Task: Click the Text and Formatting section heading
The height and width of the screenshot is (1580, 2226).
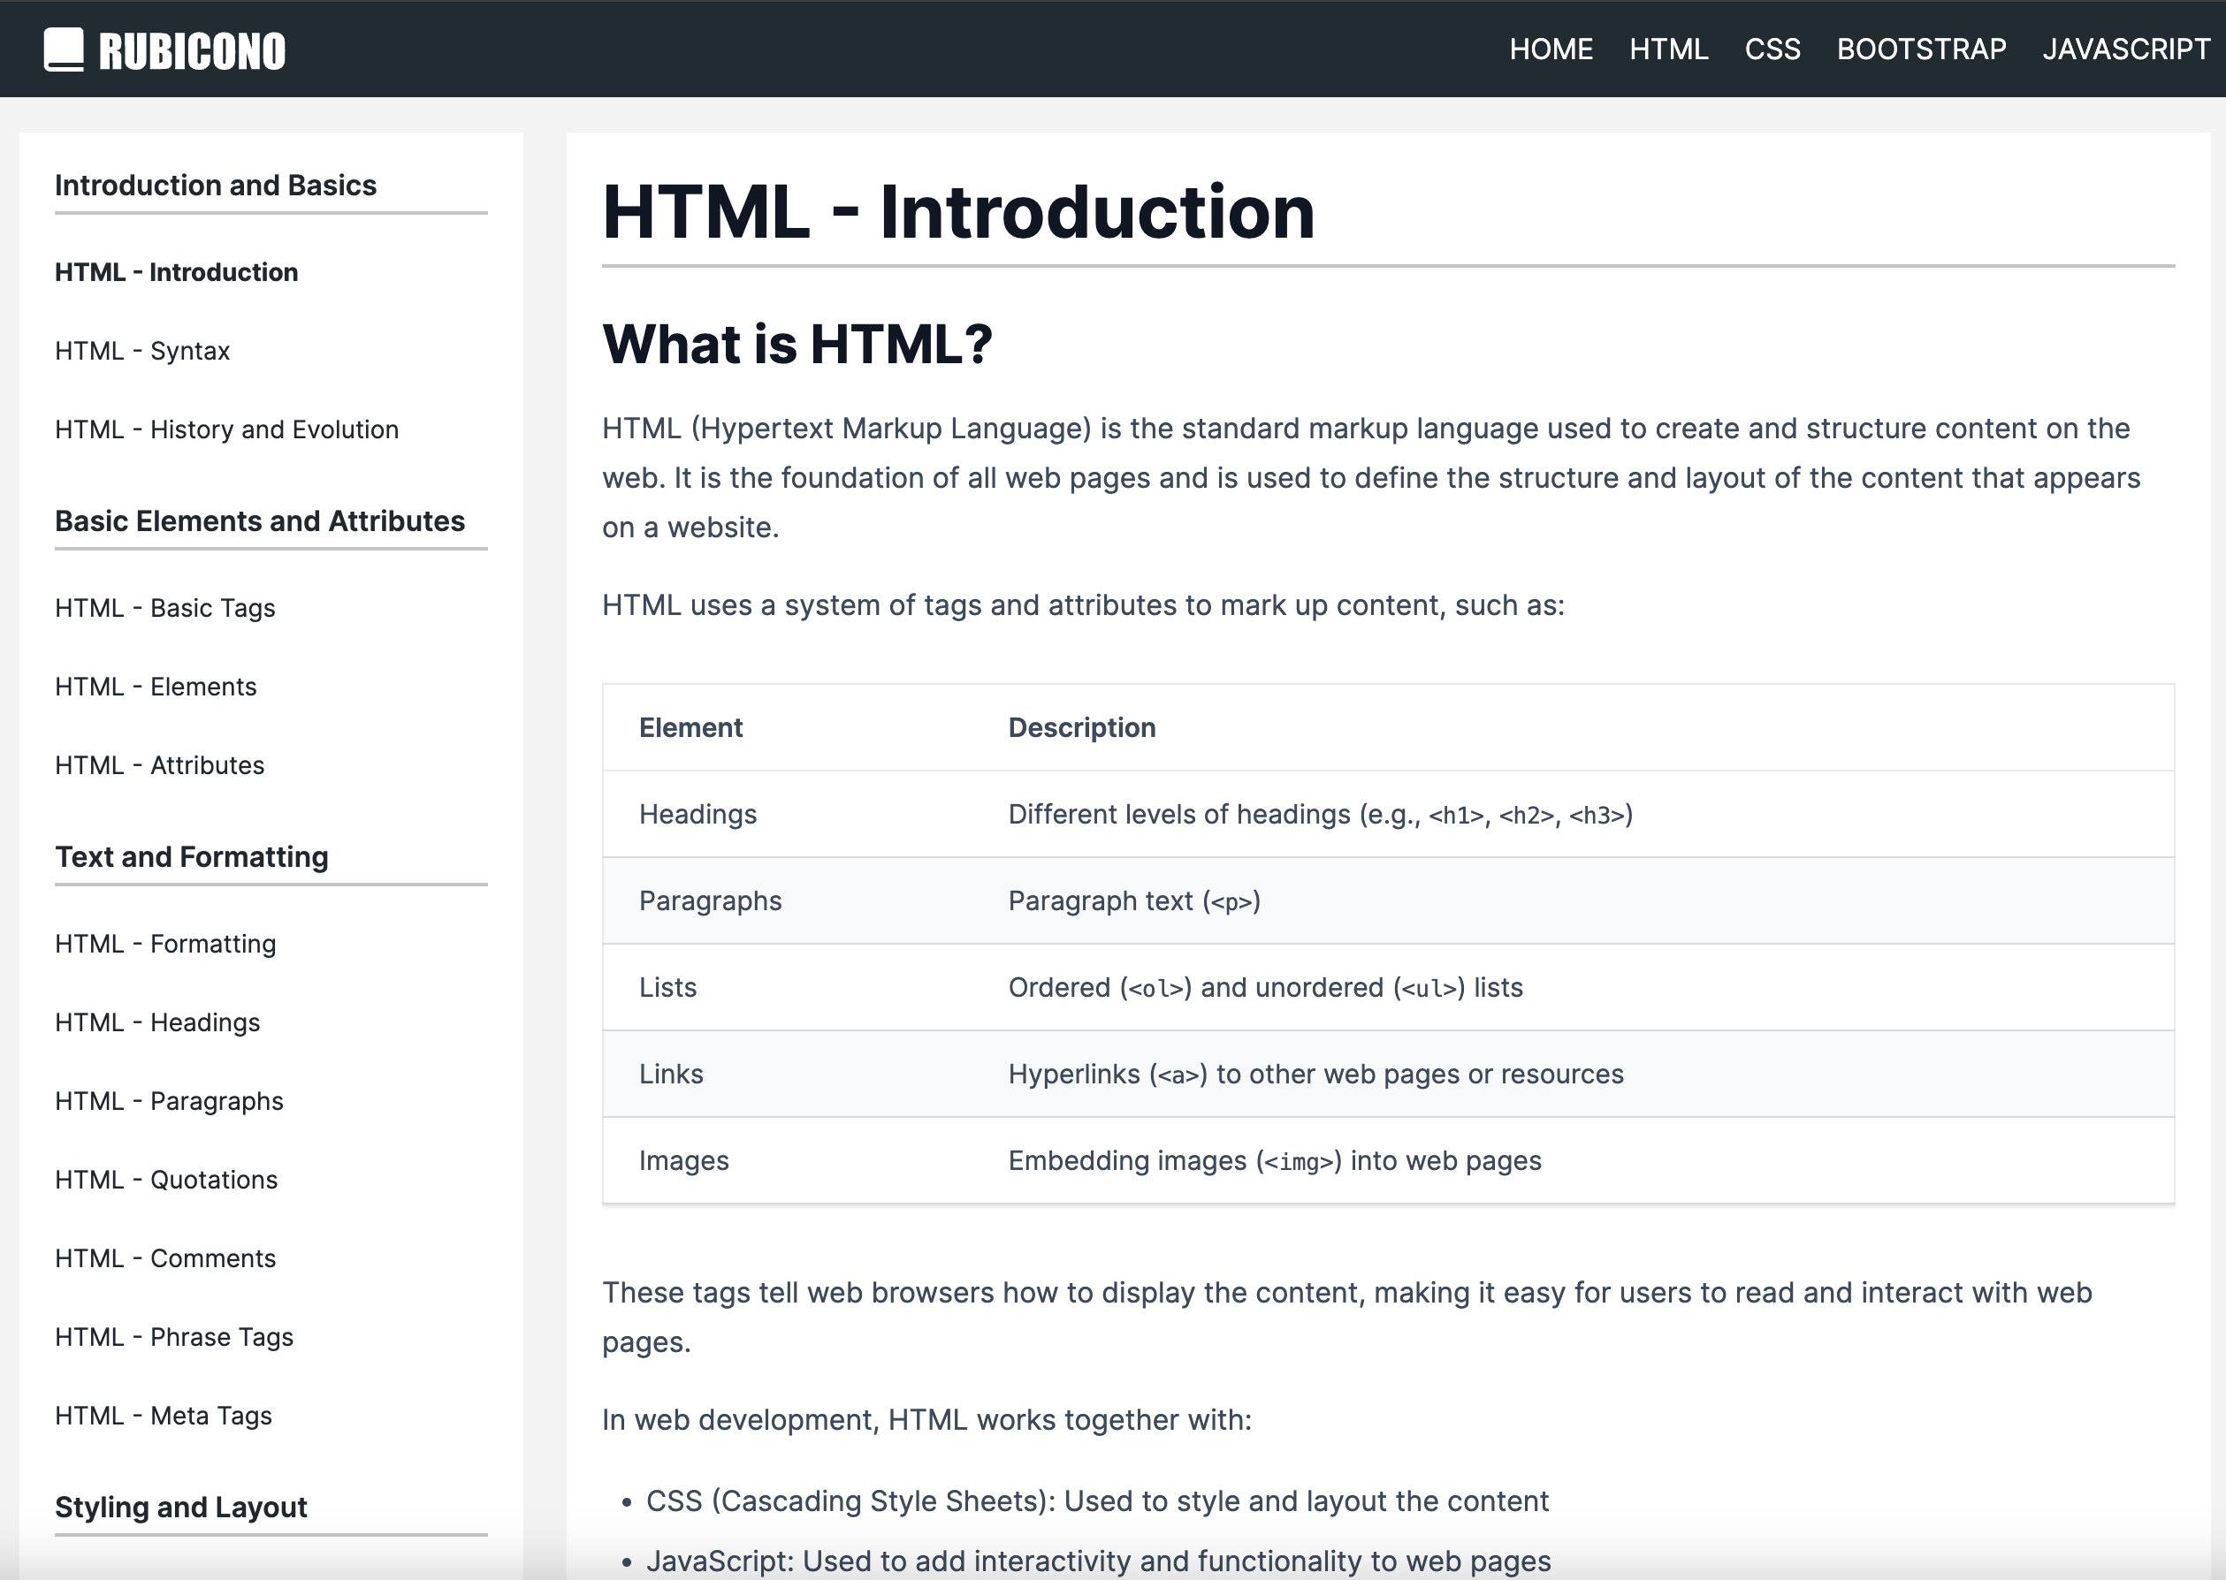Action: point(192,857)
